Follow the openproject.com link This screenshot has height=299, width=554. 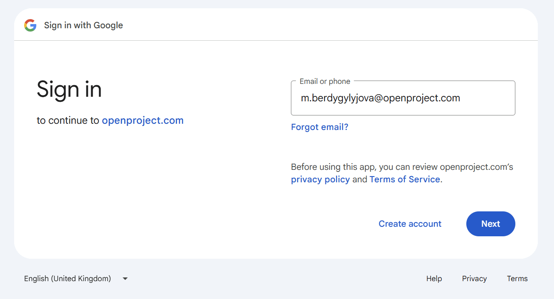143,120
